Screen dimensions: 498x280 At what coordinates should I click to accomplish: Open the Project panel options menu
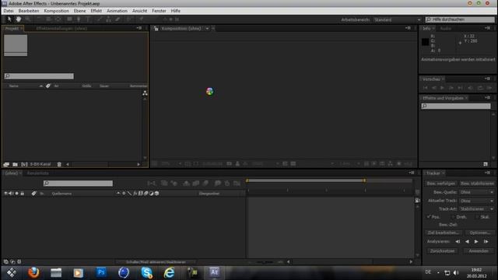click(139, 28)
